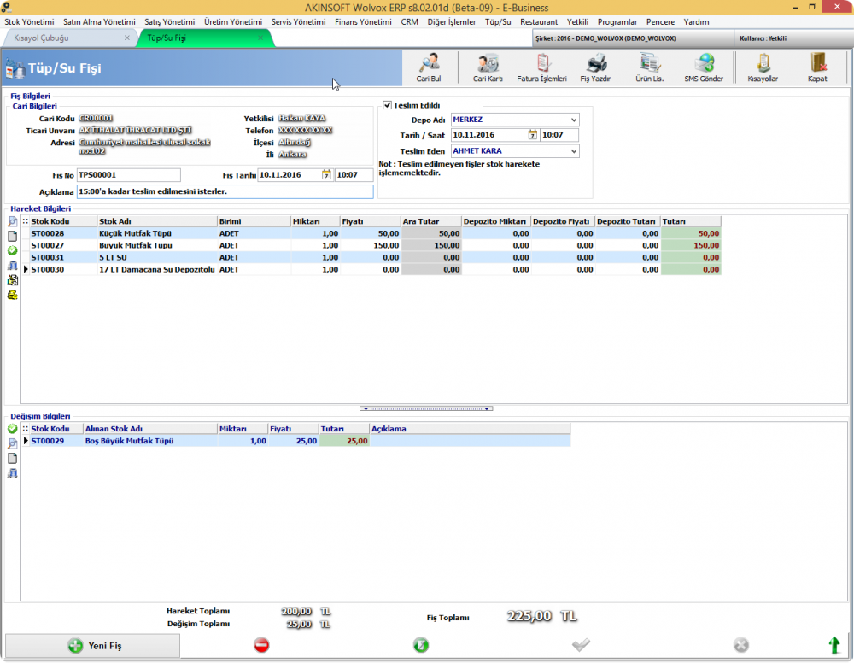Click blank page icon beside Değişim grid
Screen dimensions: 854x663
point(13,458)
